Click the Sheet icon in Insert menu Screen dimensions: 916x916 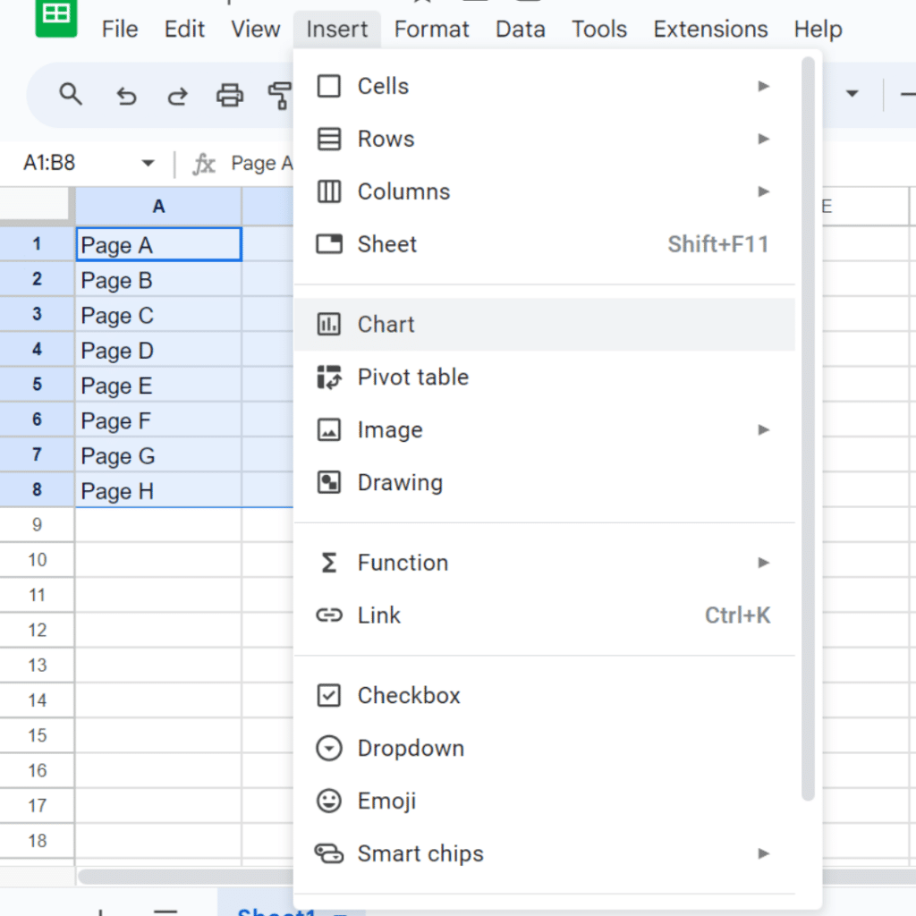click(329, 244)
